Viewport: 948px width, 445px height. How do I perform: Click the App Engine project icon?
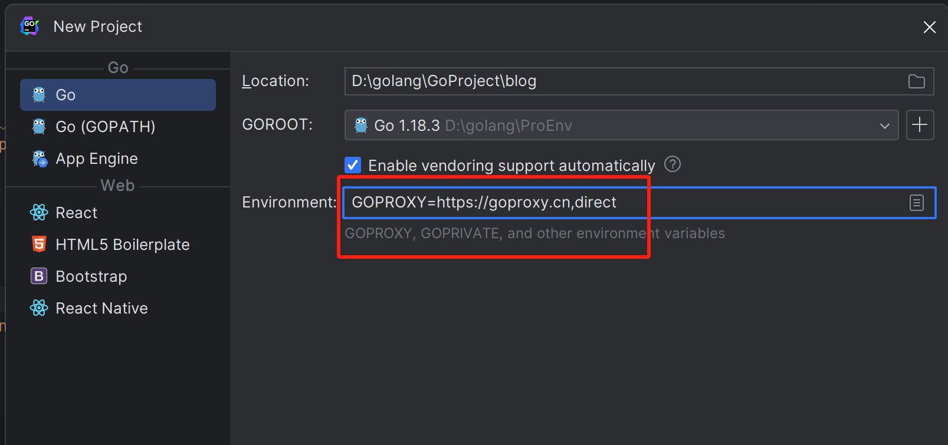pos(40,159)
